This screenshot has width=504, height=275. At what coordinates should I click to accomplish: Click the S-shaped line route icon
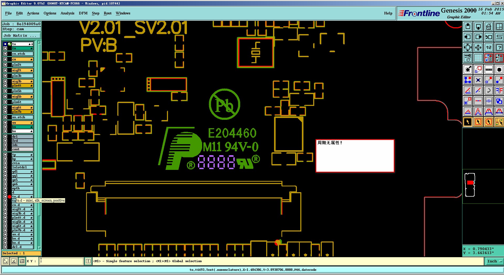(499, 37)
